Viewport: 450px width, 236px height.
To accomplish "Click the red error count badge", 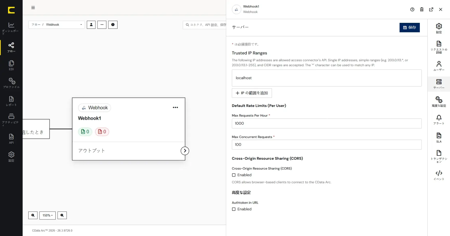I will tap(102, 132).
